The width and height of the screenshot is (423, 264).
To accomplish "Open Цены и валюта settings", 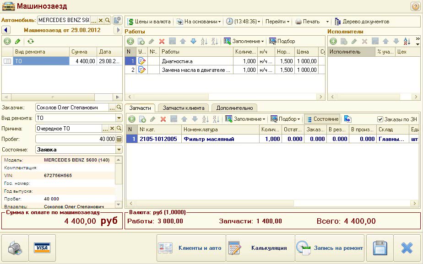I will [149, 22].
